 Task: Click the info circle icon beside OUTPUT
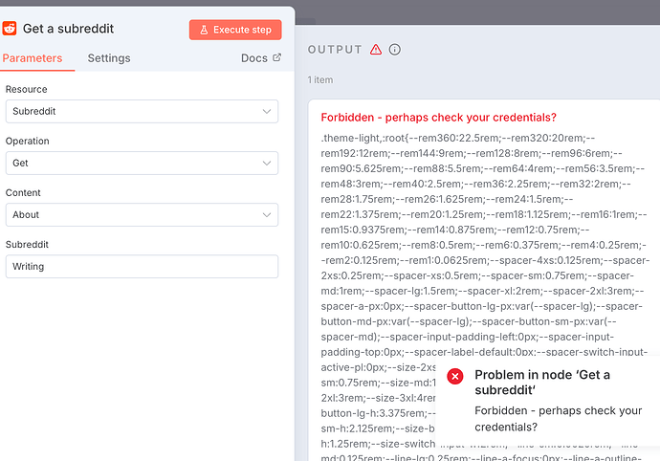[395, 50]
